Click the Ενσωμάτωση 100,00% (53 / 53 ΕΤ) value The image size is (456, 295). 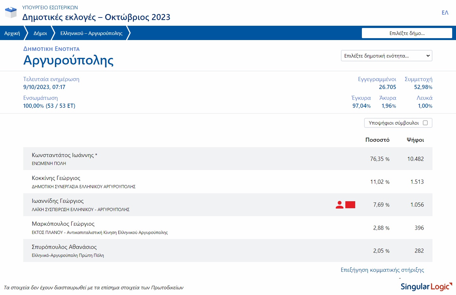[x=49, y=106]
